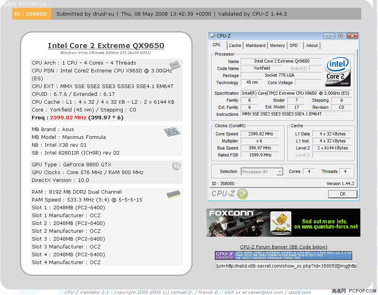Click the RAM stick icon beside RAM info

[173, 194]
